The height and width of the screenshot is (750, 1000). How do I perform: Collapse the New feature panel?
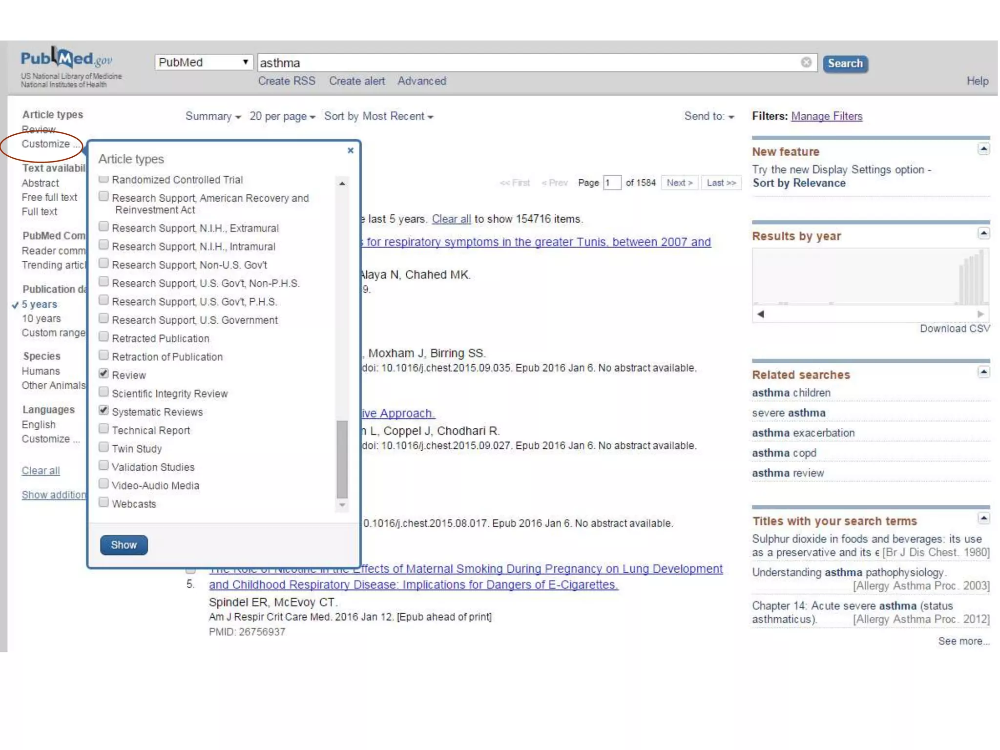point(983,149)
